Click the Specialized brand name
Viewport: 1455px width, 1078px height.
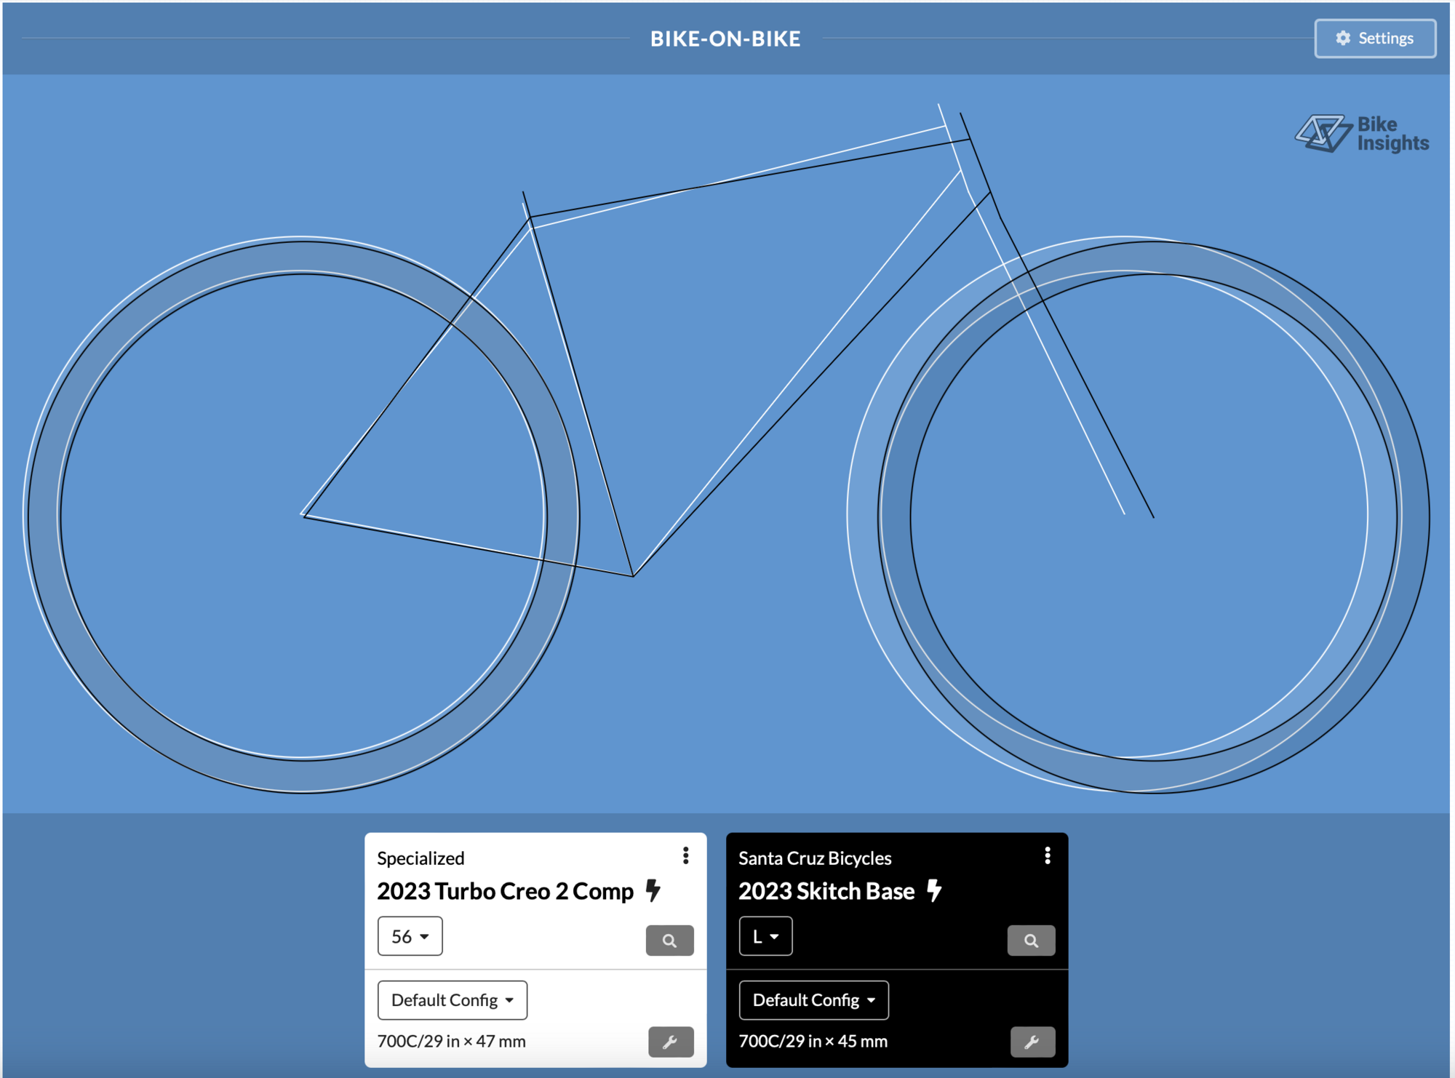(420, 858)
